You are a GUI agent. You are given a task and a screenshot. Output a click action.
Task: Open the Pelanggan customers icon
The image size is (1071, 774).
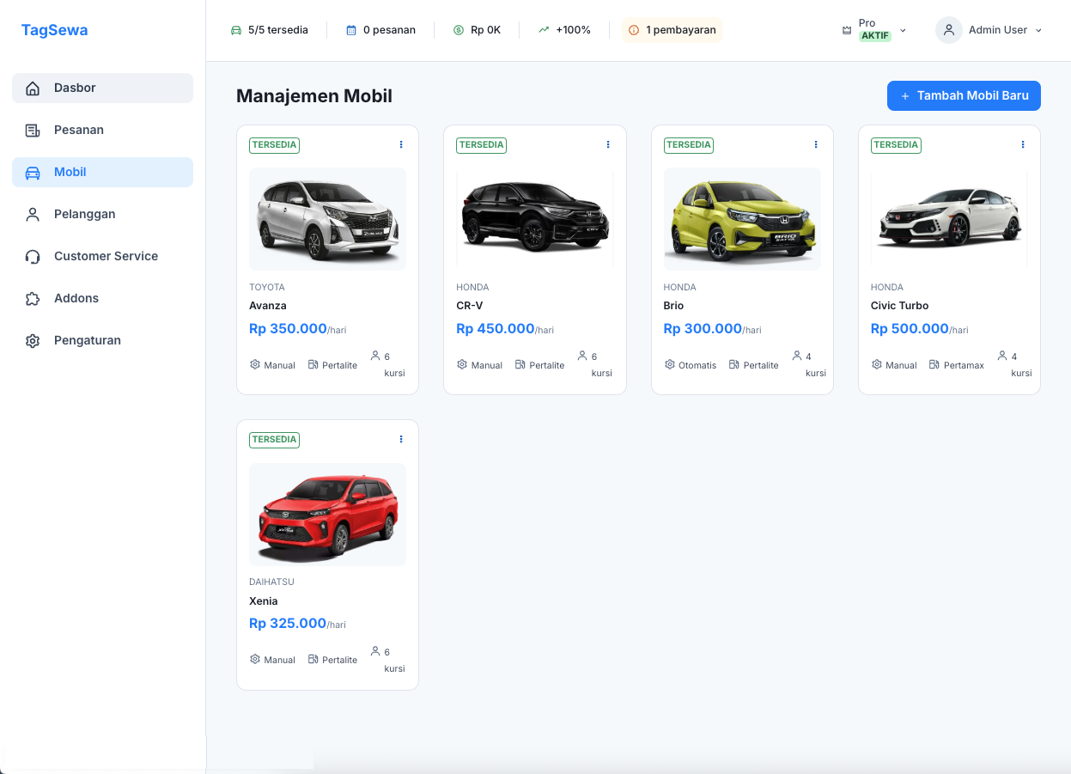(x=33, y=214)
